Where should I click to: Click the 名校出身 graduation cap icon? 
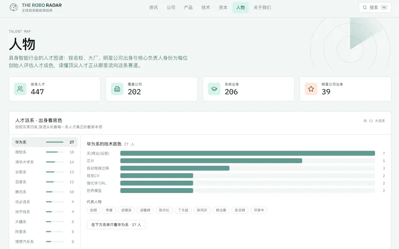(x=214, y=89)
